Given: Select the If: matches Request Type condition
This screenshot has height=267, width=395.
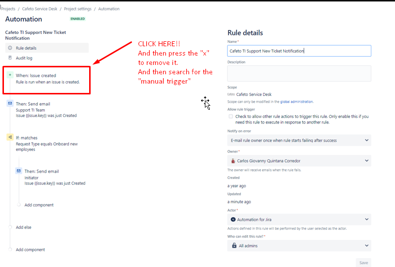Looking at the screenshot, I should 48,144.
